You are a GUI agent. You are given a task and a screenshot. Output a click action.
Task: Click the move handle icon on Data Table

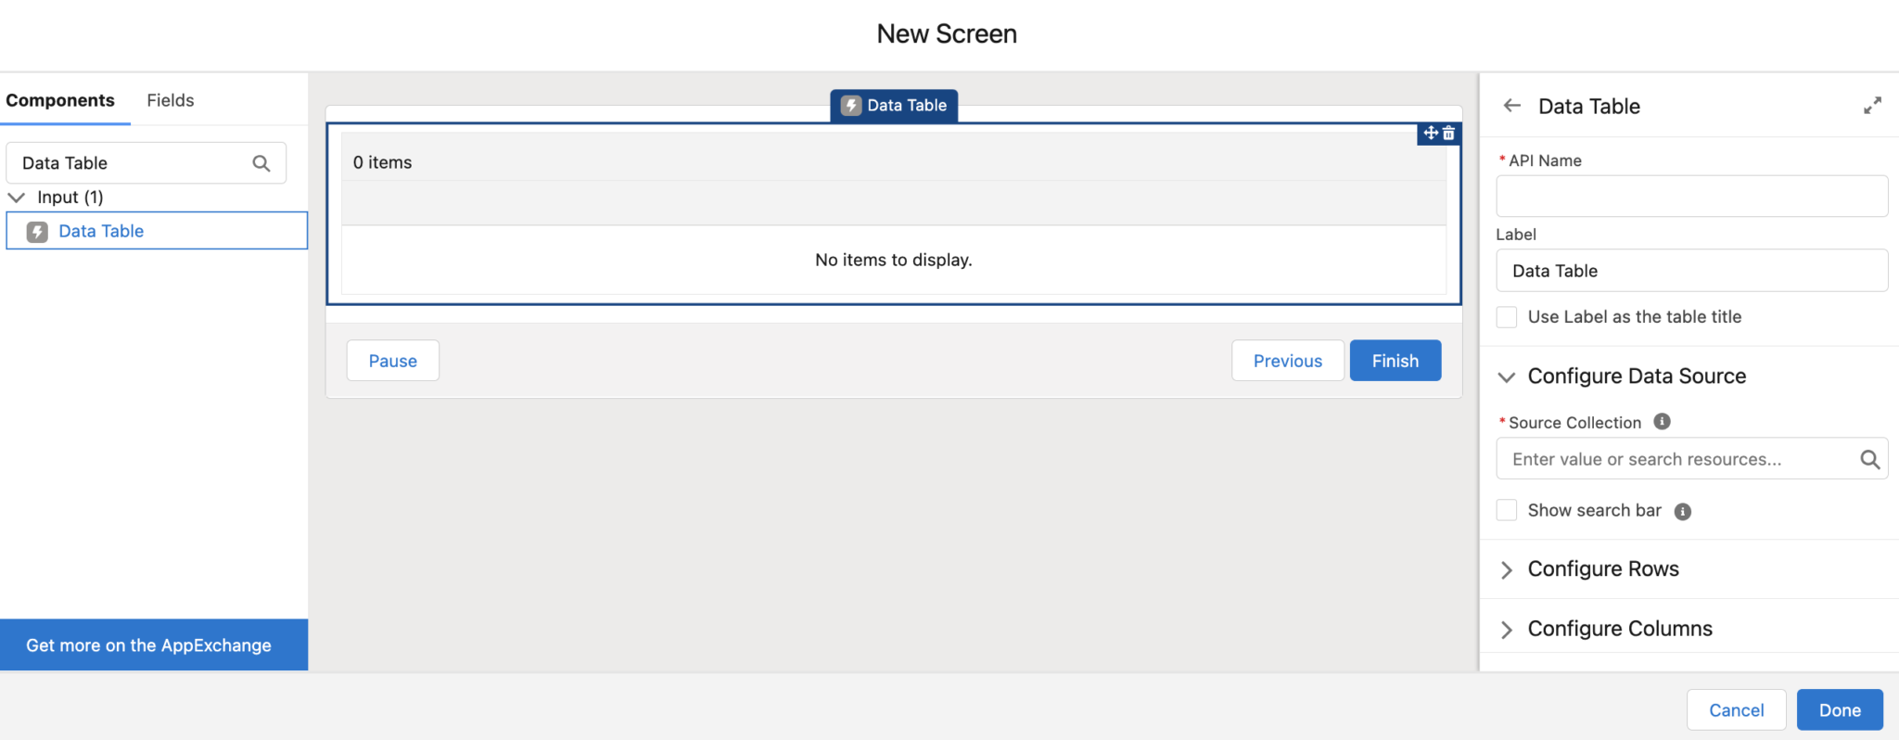pos(1431,134)
